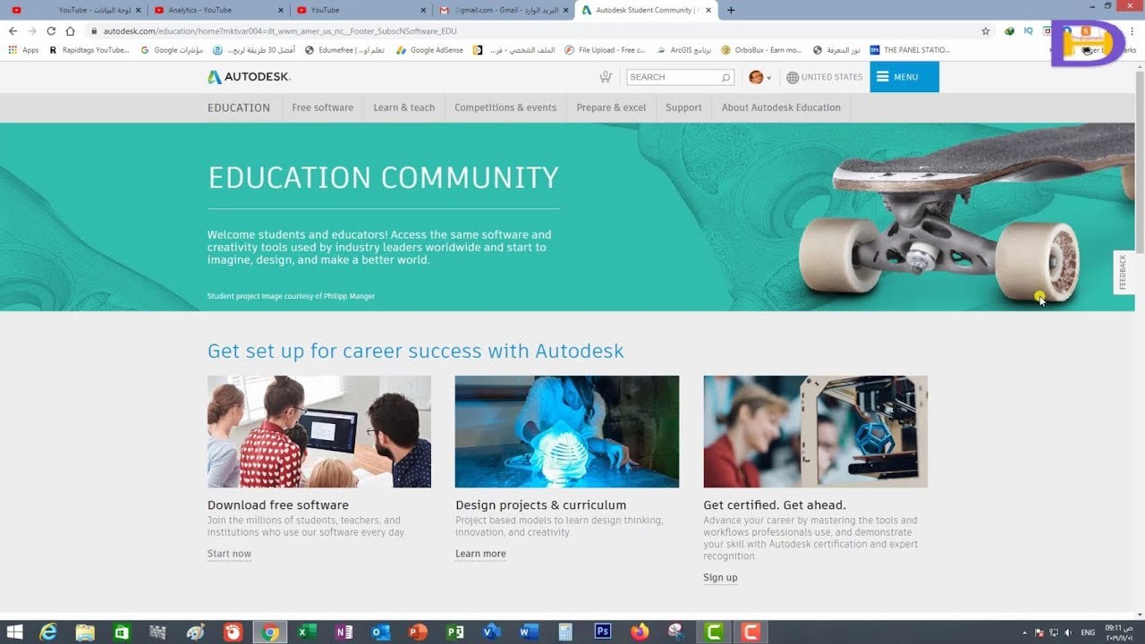
Task: Click the ENG language indicator
Action: tap(1088, 632)
